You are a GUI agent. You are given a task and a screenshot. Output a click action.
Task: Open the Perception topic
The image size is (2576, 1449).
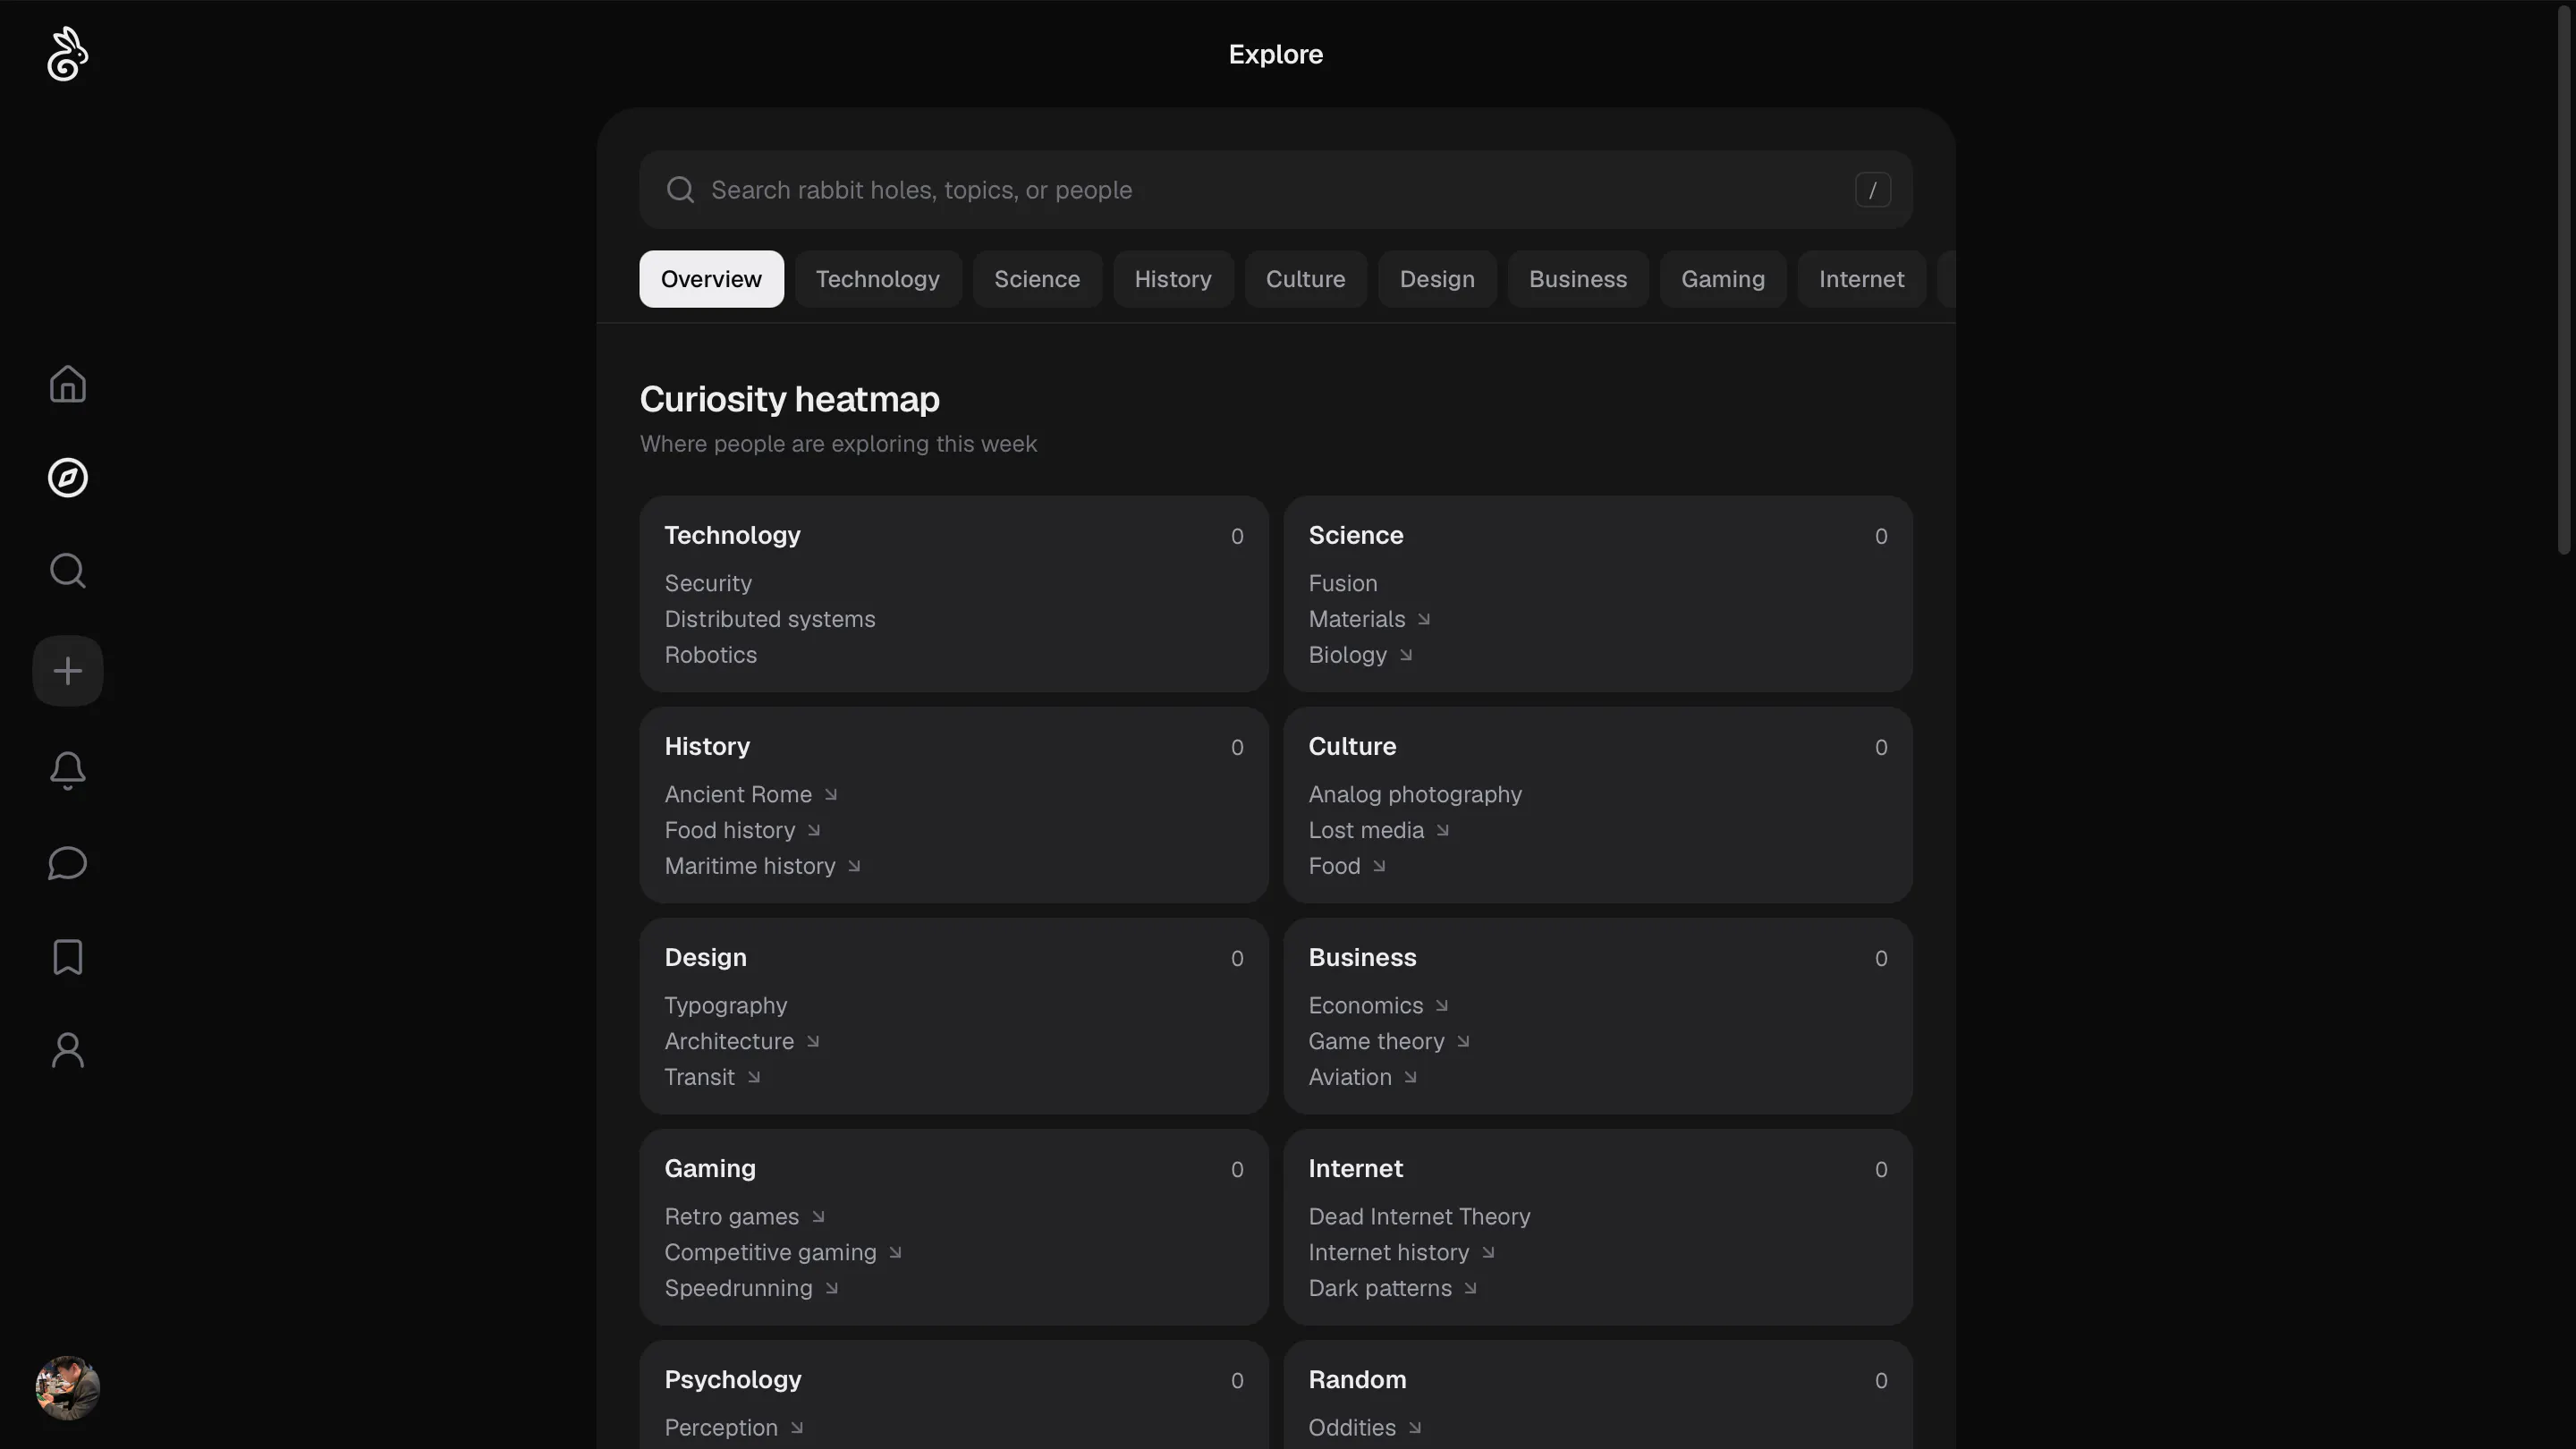pyautogui.click(x=720, y=1428)
